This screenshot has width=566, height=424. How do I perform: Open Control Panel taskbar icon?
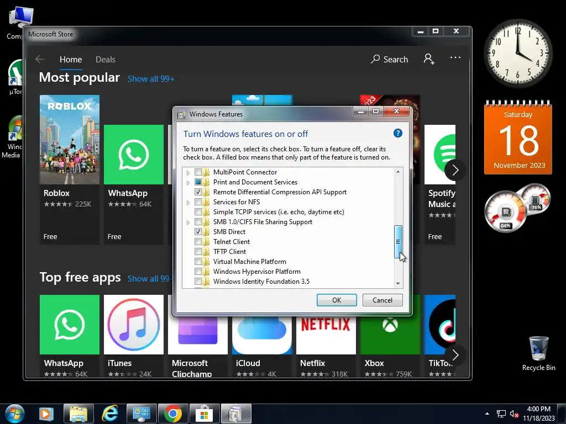point(141,414)
